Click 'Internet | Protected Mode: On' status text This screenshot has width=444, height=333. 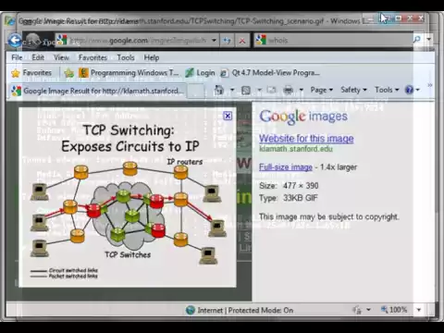[245, 310]
